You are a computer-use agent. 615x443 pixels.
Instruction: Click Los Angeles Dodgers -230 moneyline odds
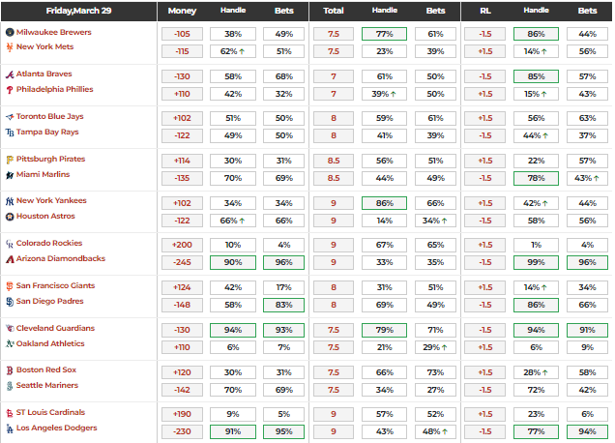point(182,429)
